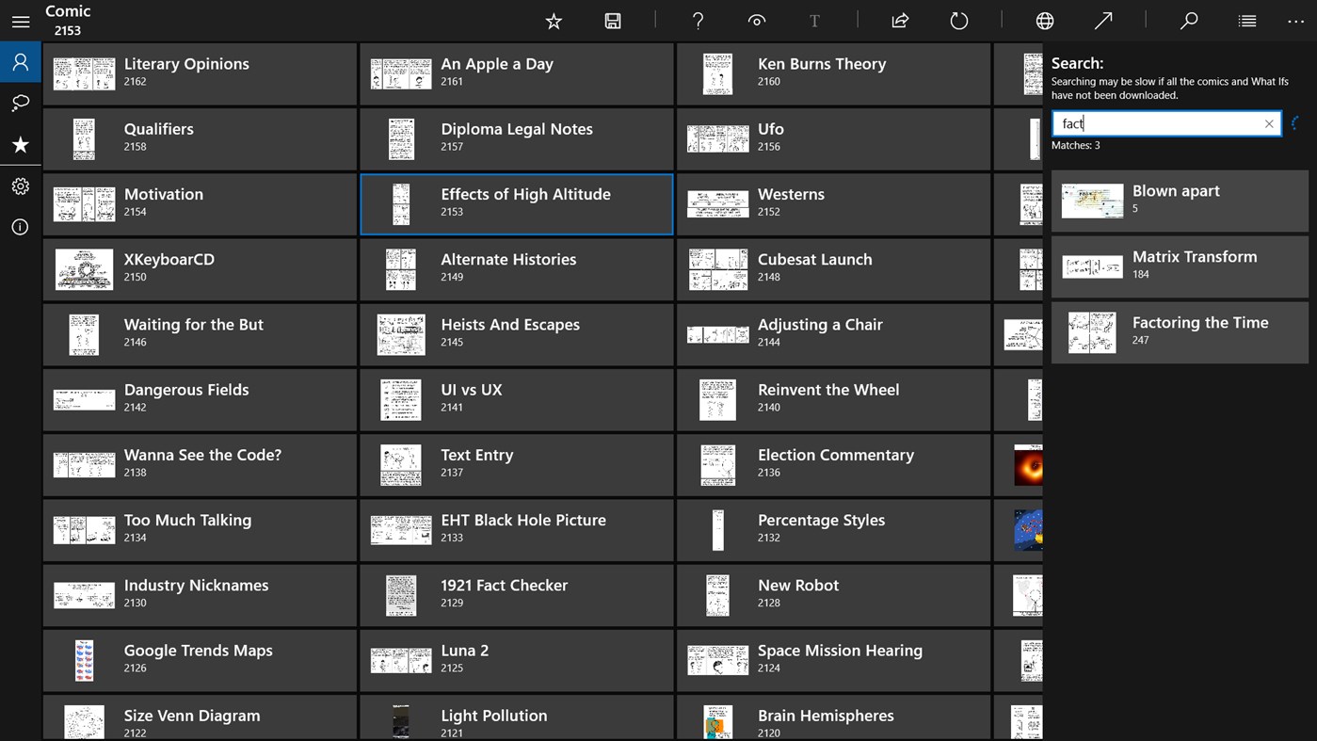Screen dimensions: 1317x741
Task: Open the comic in browser via globe icon
Action: tap(1045, 20)
